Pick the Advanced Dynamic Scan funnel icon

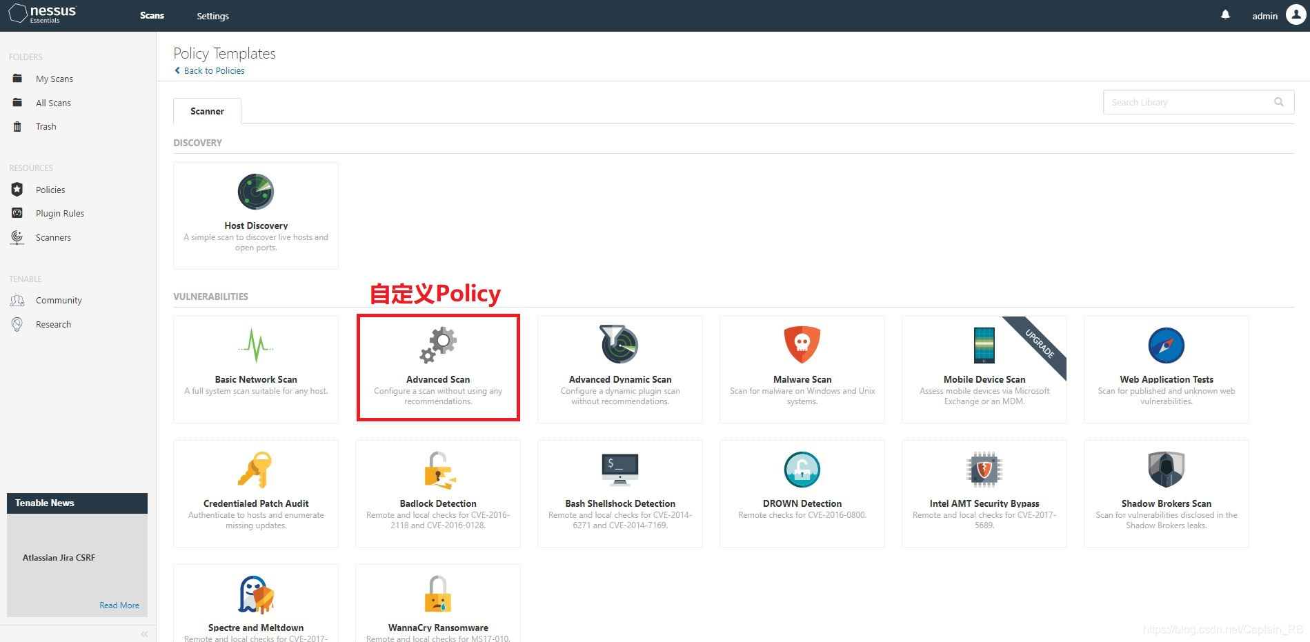pyautogui.click(x=619, y=344)
